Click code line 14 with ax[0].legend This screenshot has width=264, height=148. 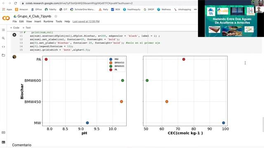[51, 46]
